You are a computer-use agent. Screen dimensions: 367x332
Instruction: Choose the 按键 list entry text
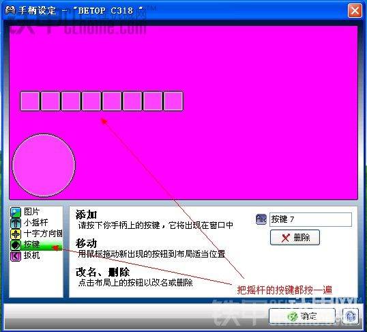tap(31, 245)
